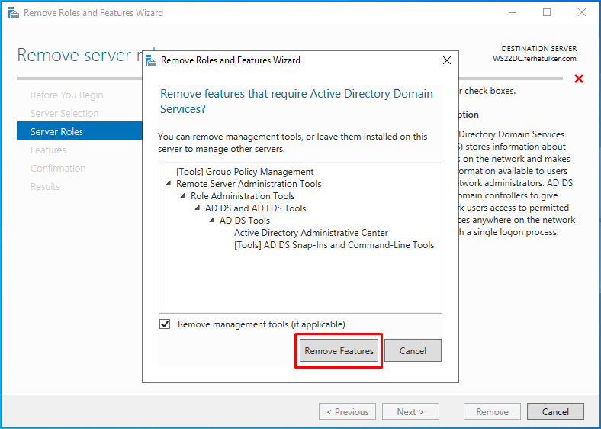
Task: Select AD DS Tools label
Action: (x=245, y=221)
